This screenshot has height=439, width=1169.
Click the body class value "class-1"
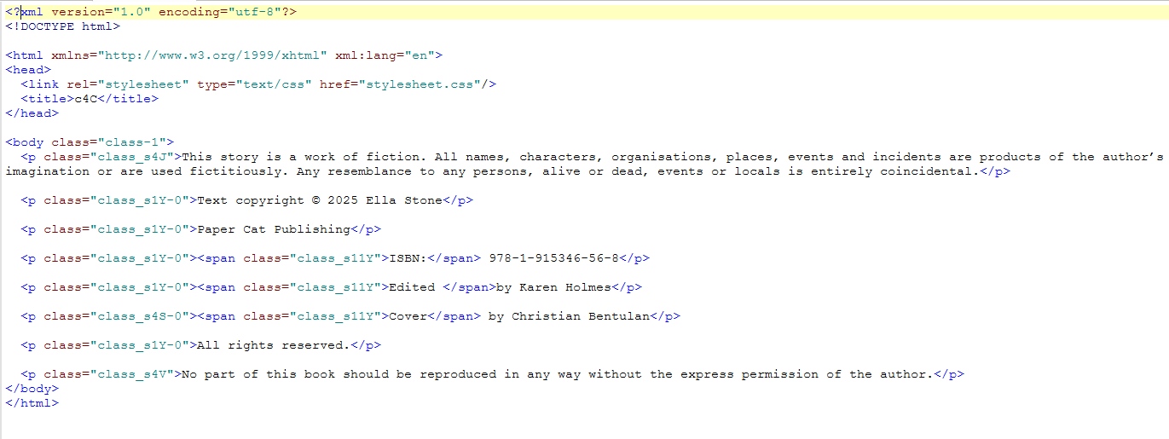pos(131,142)
